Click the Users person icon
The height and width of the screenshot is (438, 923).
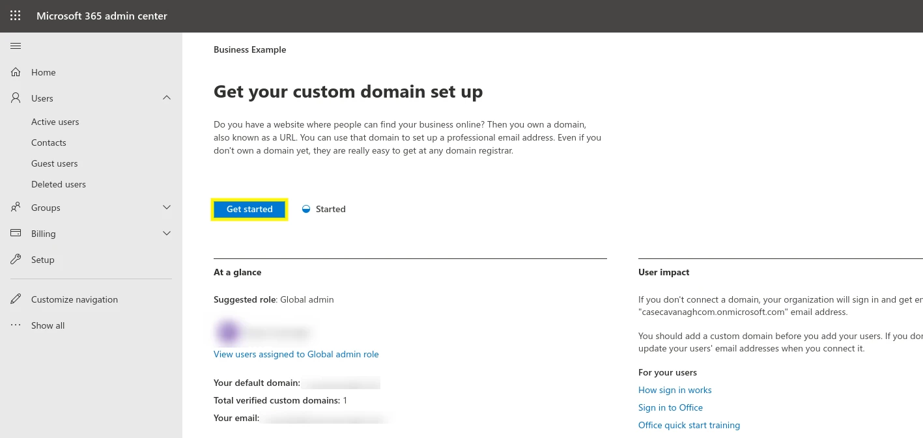click(16, 98)
